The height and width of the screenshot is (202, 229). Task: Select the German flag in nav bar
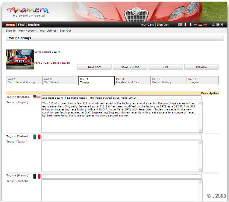[200, 24]
